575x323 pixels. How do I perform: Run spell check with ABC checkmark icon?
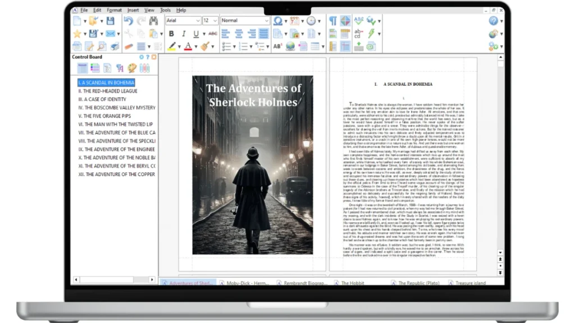358,21
